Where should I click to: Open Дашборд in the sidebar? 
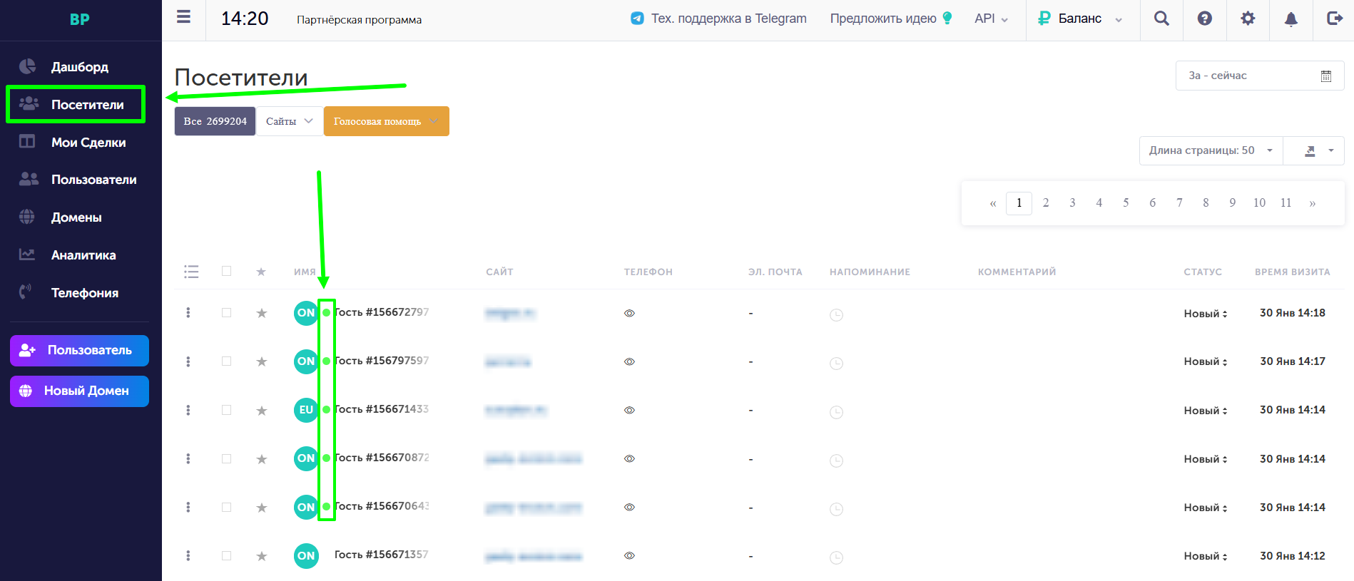pos(80,66)
